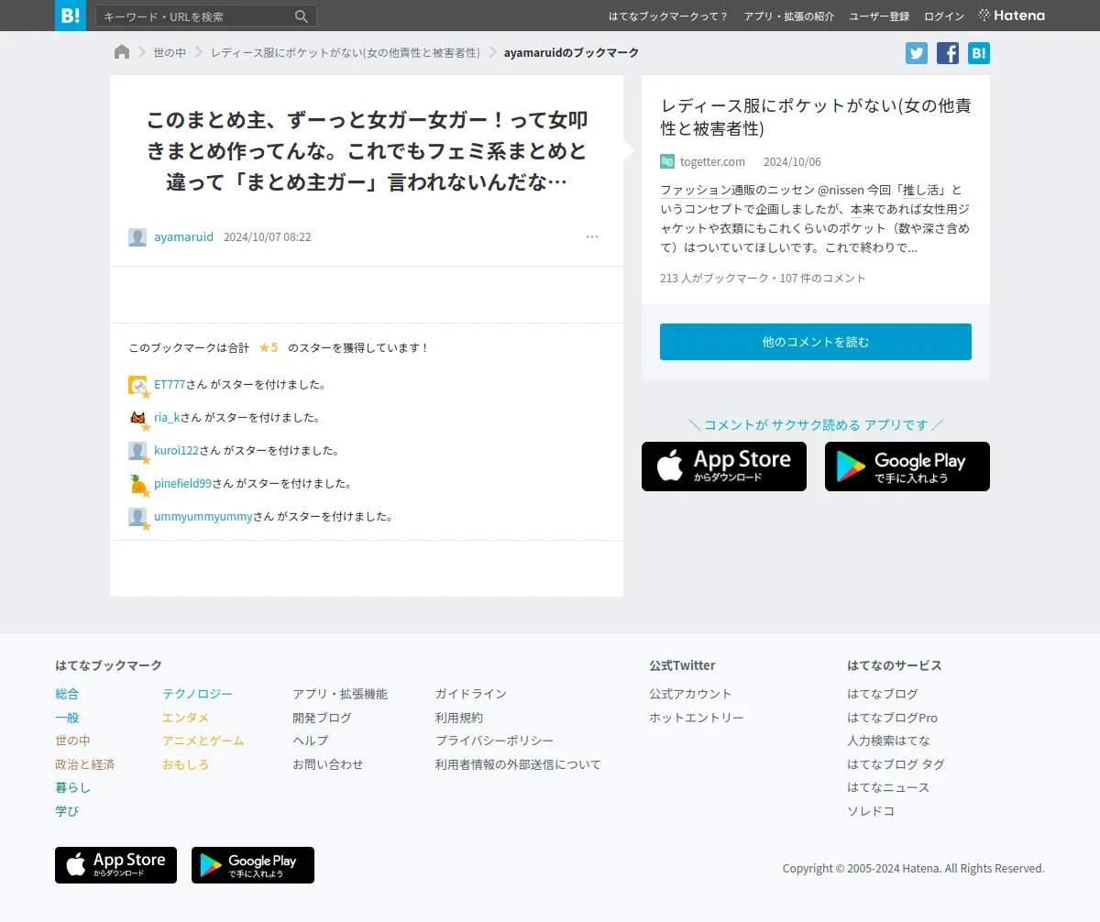Click the 2024/10/07 08:22 timestamp
This screenshot has height=922, width=1100.
[268, 237]
